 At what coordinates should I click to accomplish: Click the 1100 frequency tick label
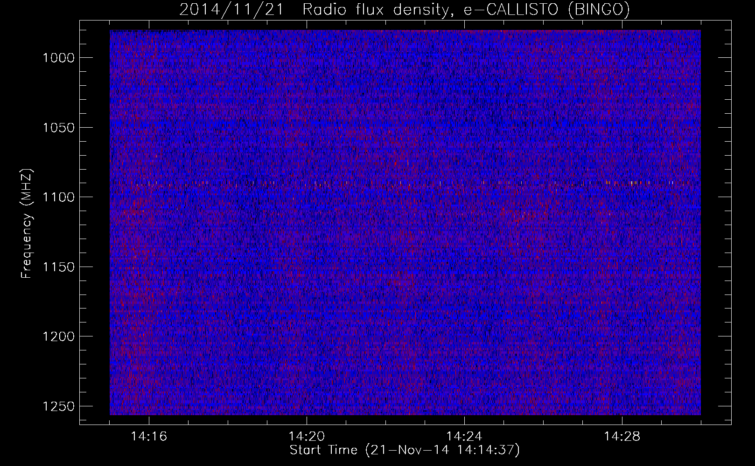59,197
